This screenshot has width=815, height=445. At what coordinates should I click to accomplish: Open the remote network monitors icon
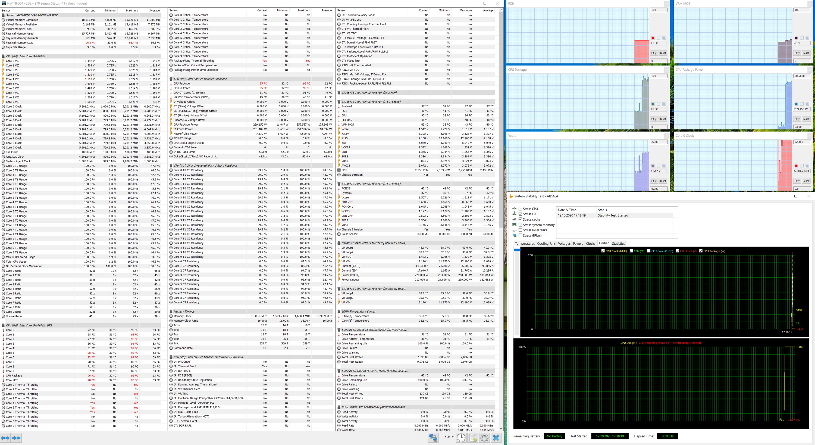[432, 438]
